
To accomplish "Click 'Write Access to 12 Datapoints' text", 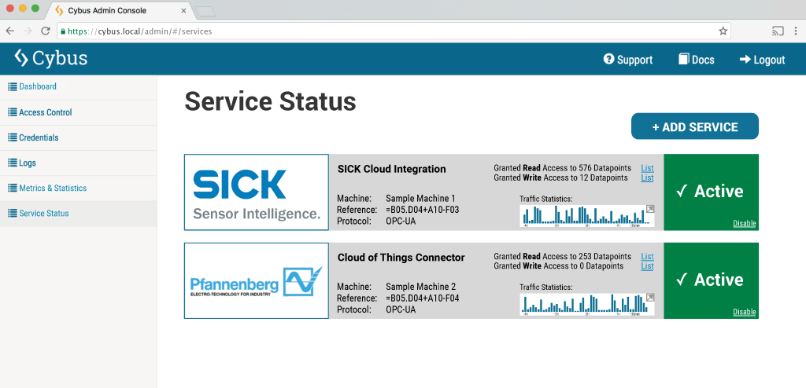I will (x=575, y=178).
